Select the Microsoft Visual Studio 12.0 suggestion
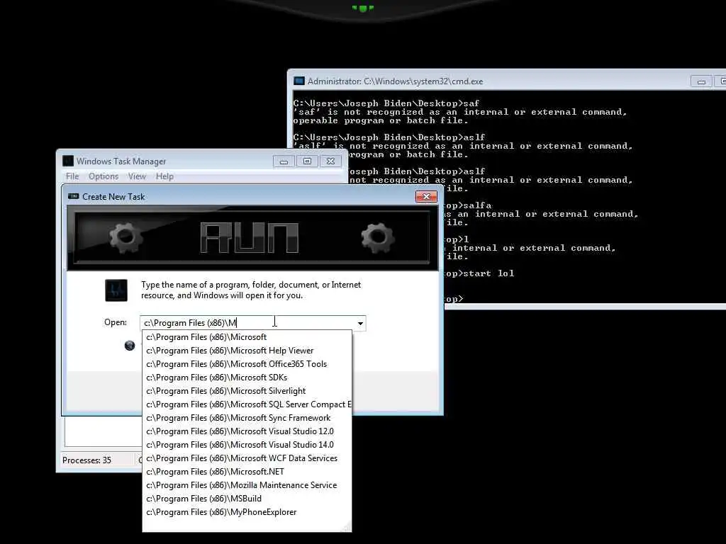Image resolution: width=726 pixels, height=544 pixels. tap(247, 431)
